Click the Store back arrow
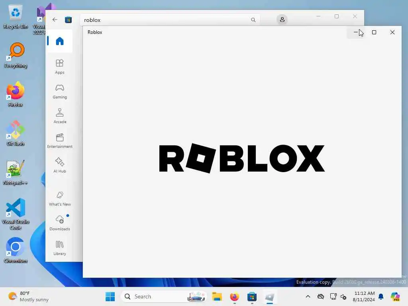The image size is (408, 306). tap(55, 20)
